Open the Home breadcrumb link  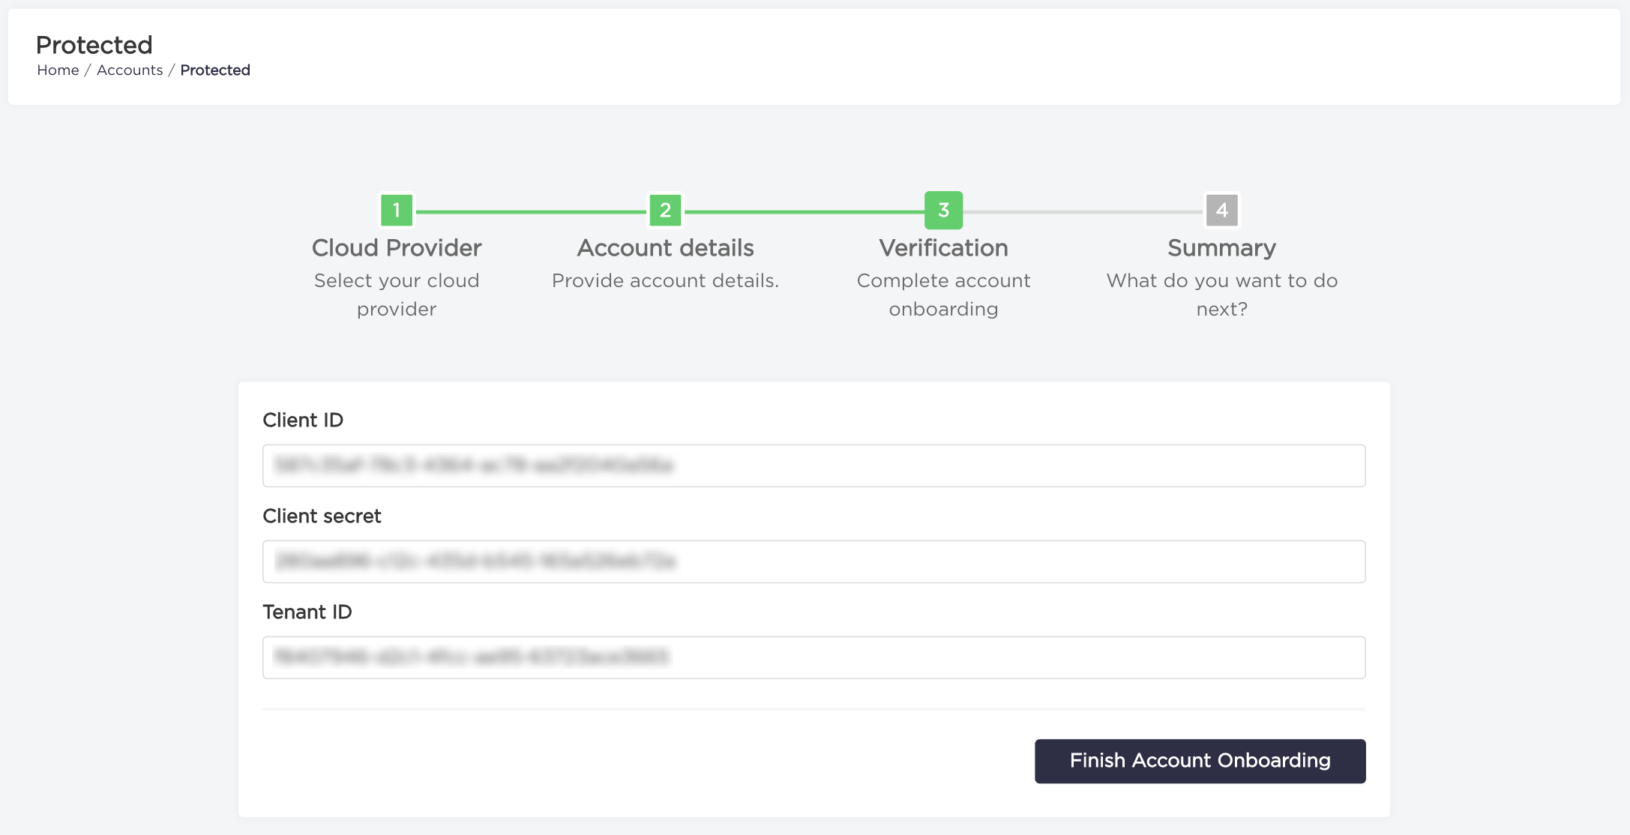[58, 70]
